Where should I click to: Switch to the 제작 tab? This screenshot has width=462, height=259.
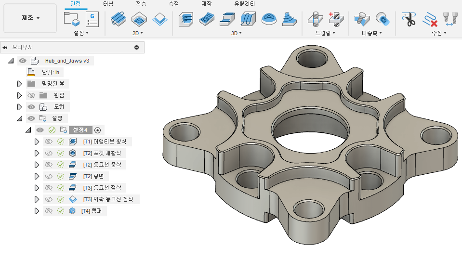coord(206,4)
